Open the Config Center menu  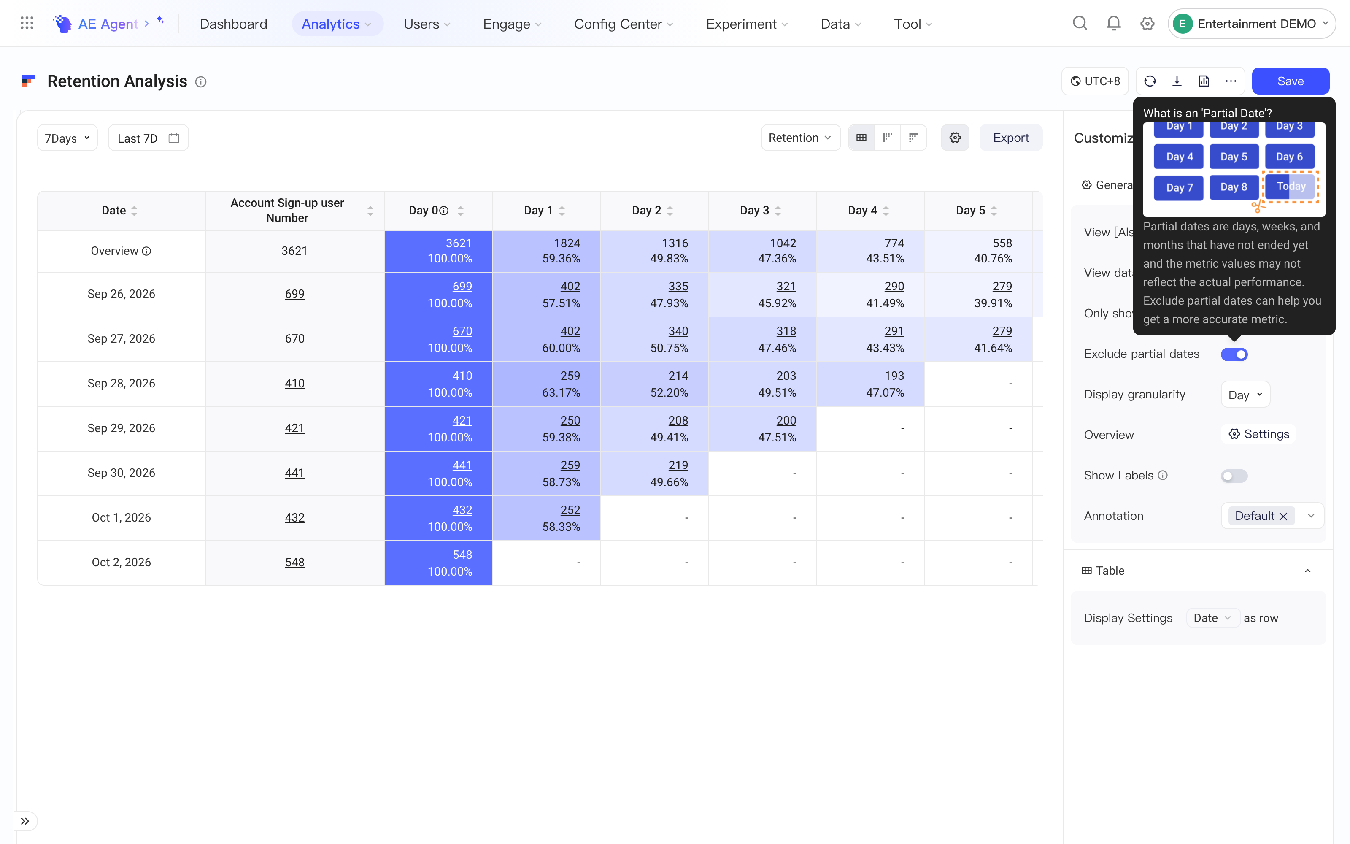click(x=624, y=24)
